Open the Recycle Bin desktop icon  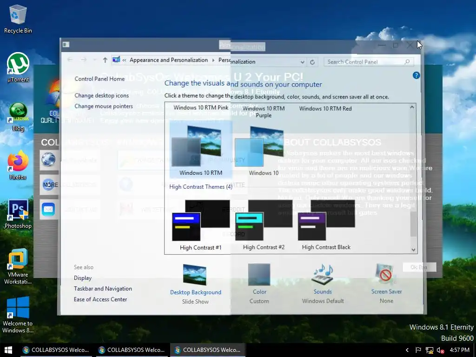pyautogui.click(x=18, y=19)
